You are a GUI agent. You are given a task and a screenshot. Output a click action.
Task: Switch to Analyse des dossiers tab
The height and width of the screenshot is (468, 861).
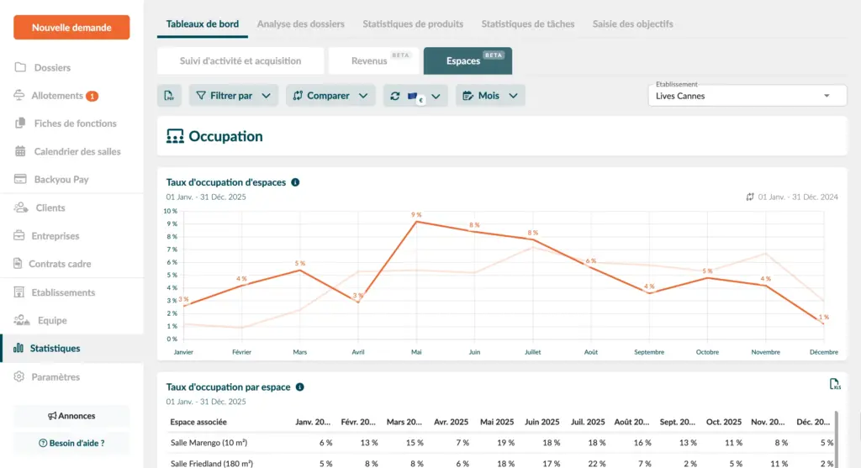pyautogui.click(x=300, y=24)
